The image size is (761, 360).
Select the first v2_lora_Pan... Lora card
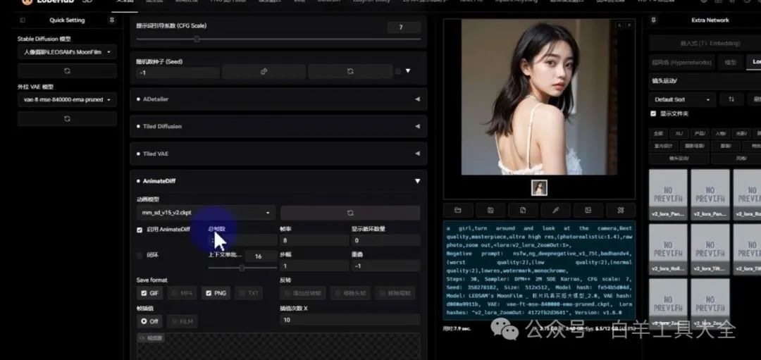tap(668, 194)
